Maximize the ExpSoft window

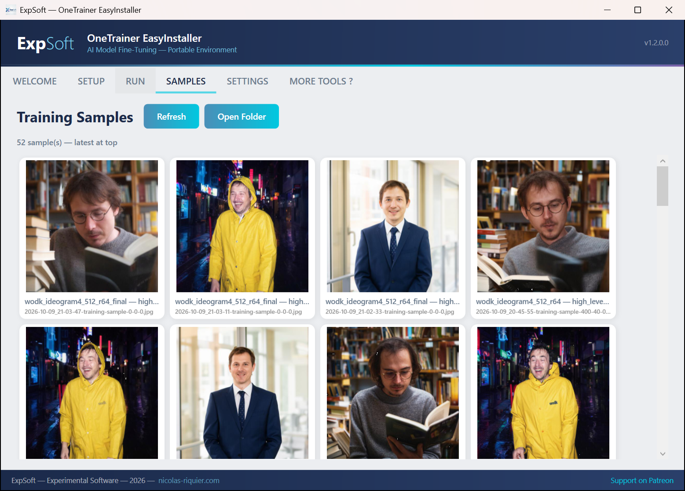pos(637,10)
